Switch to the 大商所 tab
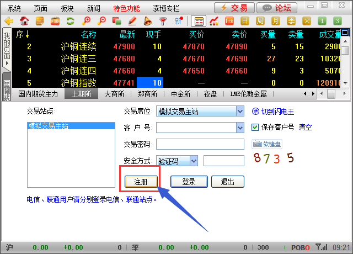Screen dimensions: 353x254 115,93
